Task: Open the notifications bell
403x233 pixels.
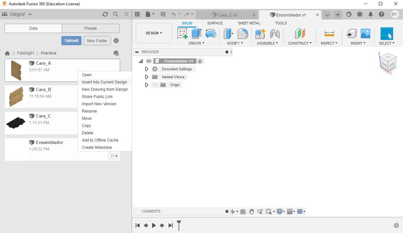Action: pyautogui.click(x=371, y=14)
